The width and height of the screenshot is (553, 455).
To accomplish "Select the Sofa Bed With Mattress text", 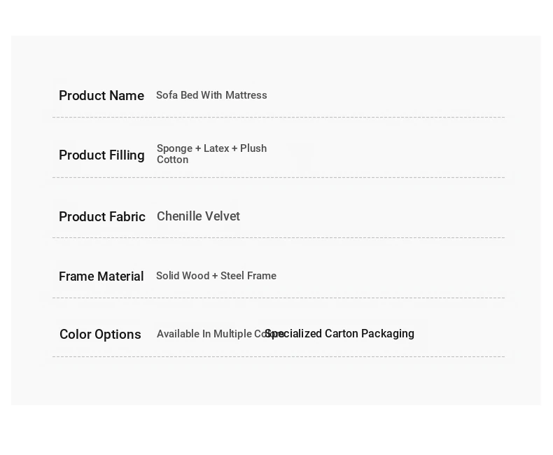I will click(211, 95).
